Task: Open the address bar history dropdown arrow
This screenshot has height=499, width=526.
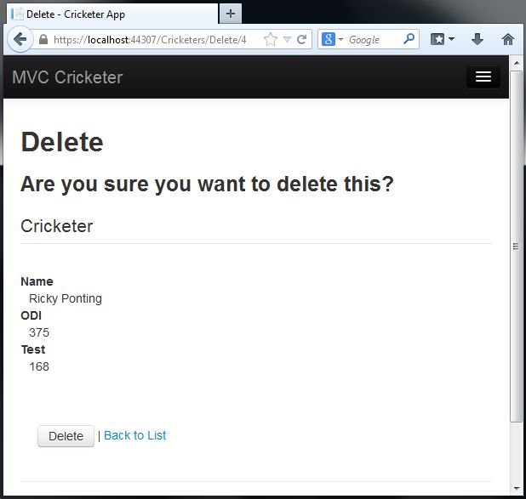Action: [x=287, y=40]
